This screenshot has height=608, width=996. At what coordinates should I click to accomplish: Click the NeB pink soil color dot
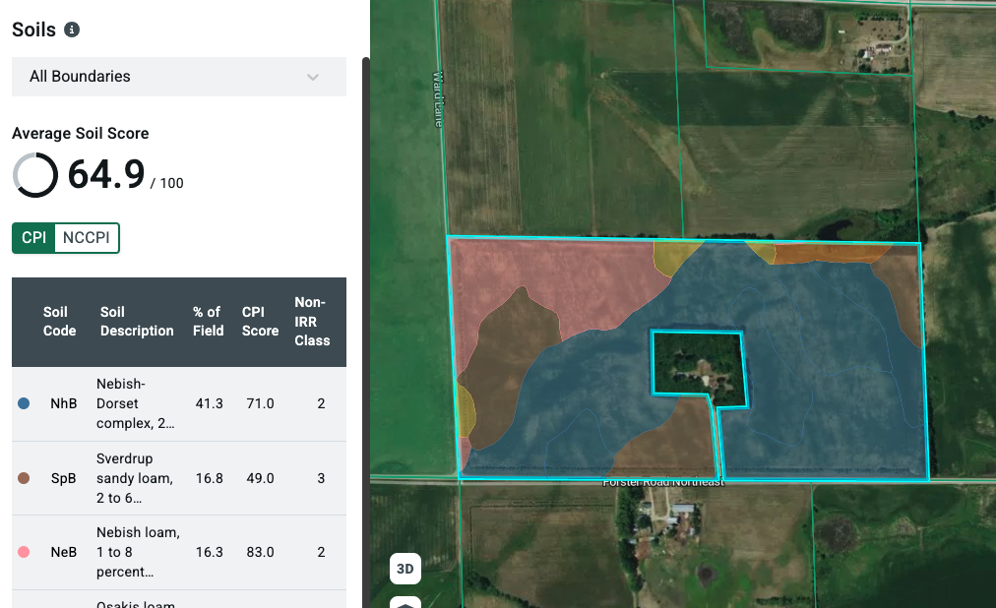(x=25, y=552)
